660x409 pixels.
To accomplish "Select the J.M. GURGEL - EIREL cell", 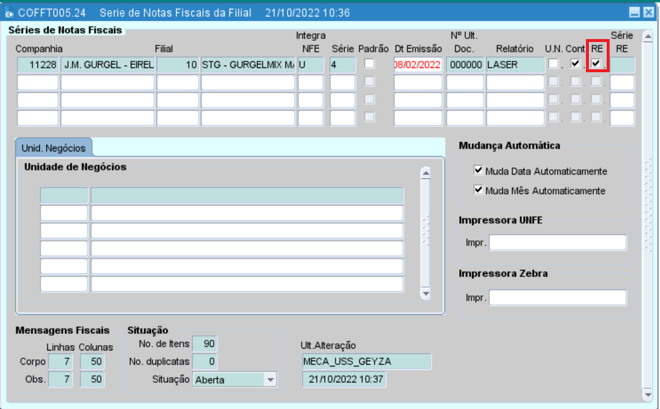I will [107, 65].
